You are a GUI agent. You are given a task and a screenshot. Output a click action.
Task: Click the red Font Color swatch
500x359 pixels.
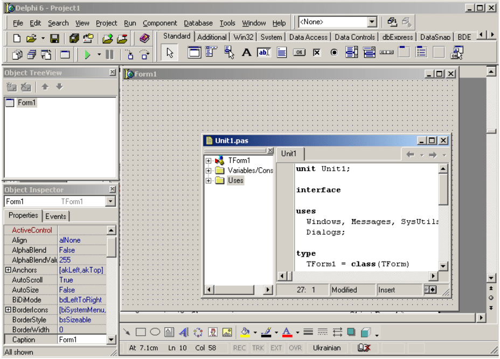(287, 332)
